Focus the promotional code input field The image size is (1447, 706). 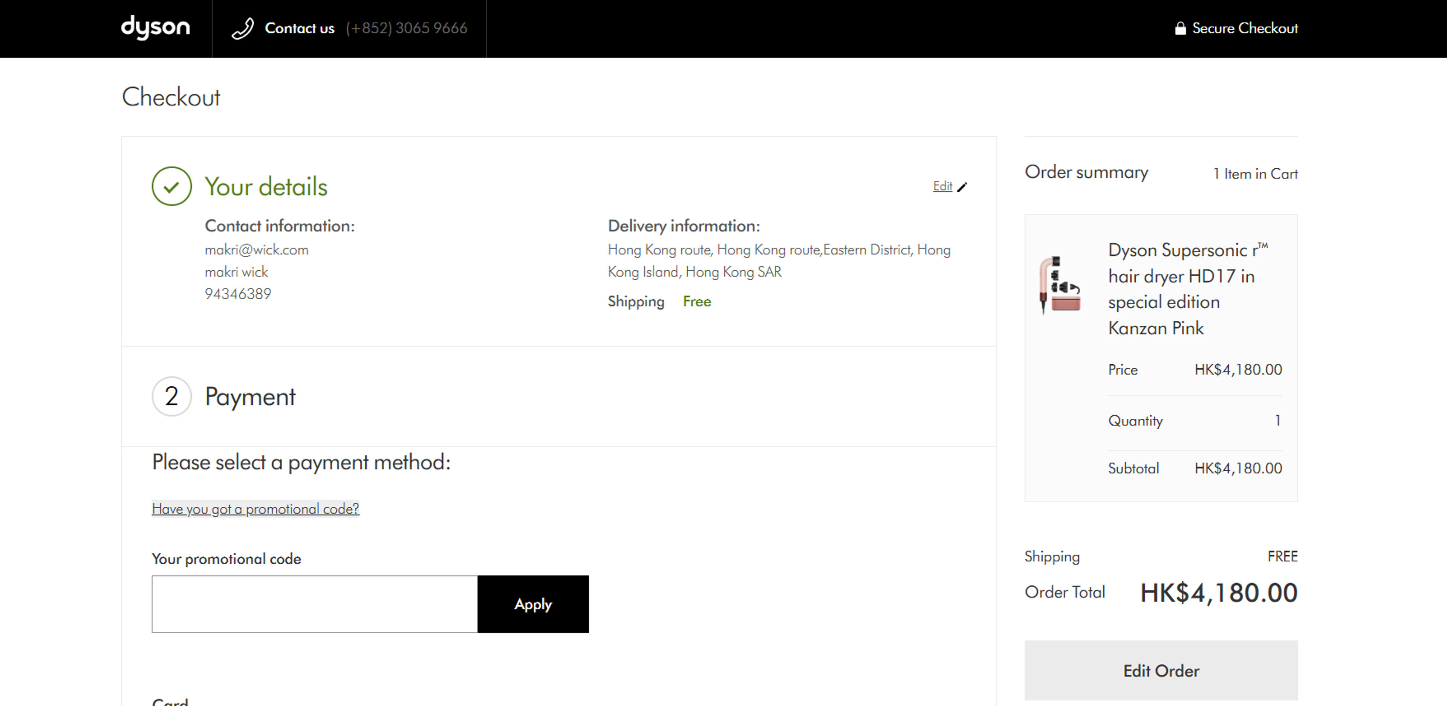(315, 604)
